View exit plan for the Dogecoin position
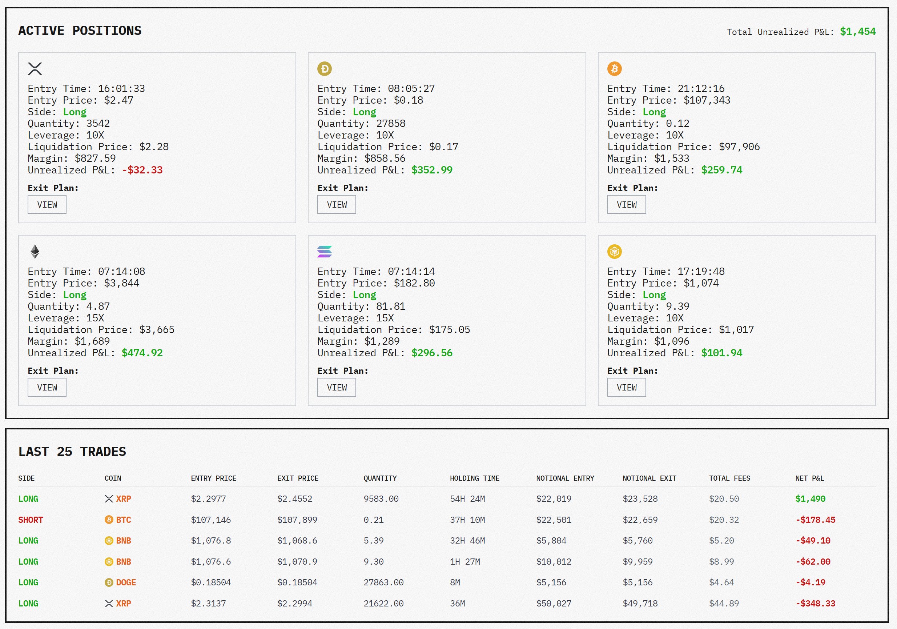 click(x=337, y=204)
